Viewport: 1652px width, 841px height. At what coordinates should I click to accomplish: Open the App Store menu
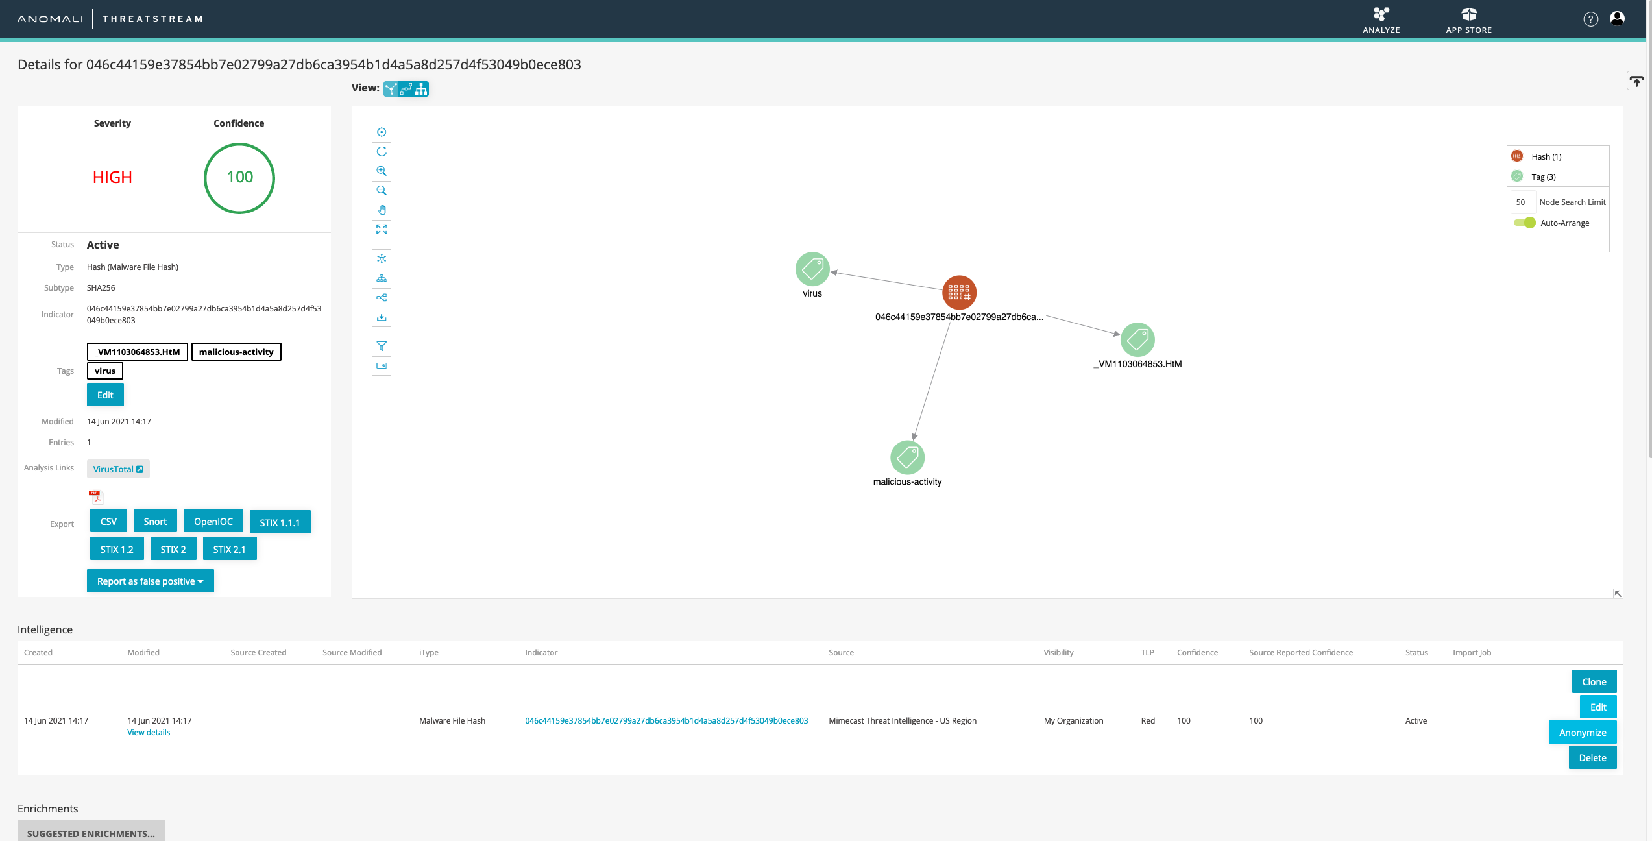point(1468,19)
